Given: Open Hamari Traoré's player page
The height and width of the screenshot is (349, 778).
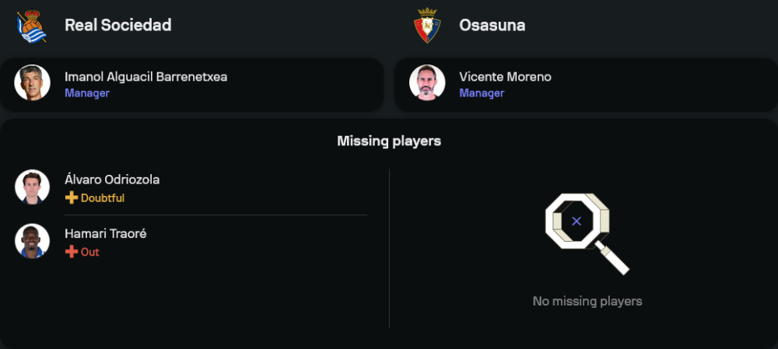Looking at the screenshot, I should (105, 233).
